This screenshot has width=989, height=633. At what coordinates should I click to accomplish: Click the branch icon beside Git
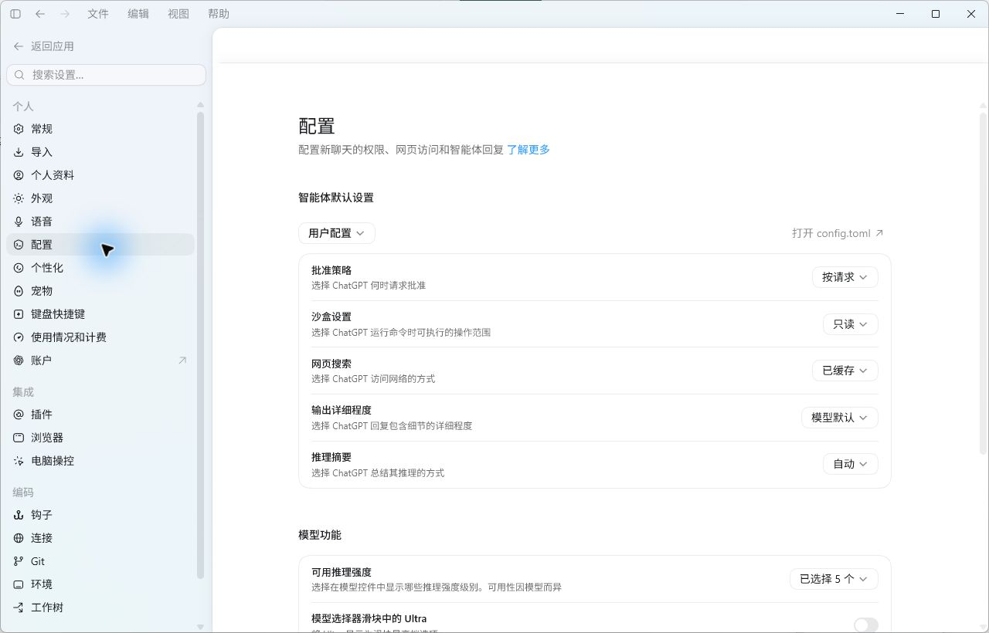19,561
